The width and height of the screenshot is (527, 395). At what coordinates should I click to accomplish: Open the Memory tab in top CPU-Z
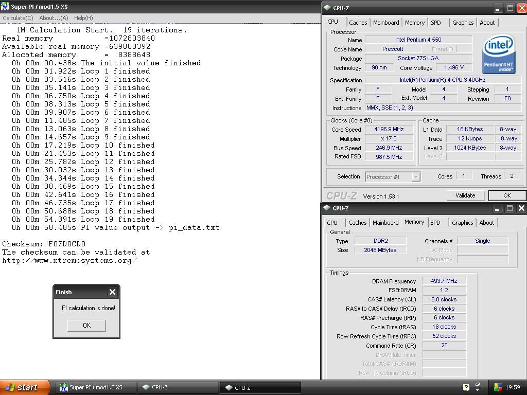pyautogui.click(x=415, y=23)
